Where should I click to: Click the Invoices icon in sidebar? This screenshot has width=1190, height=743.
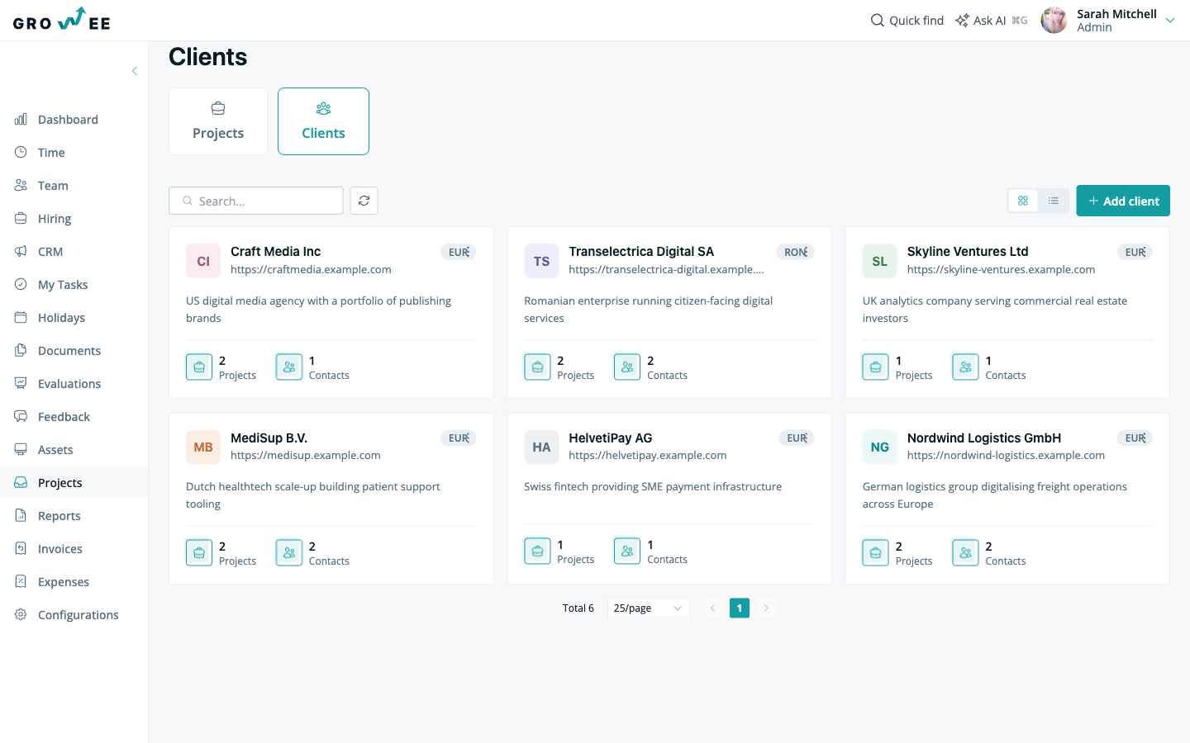(x=21, y=548)
